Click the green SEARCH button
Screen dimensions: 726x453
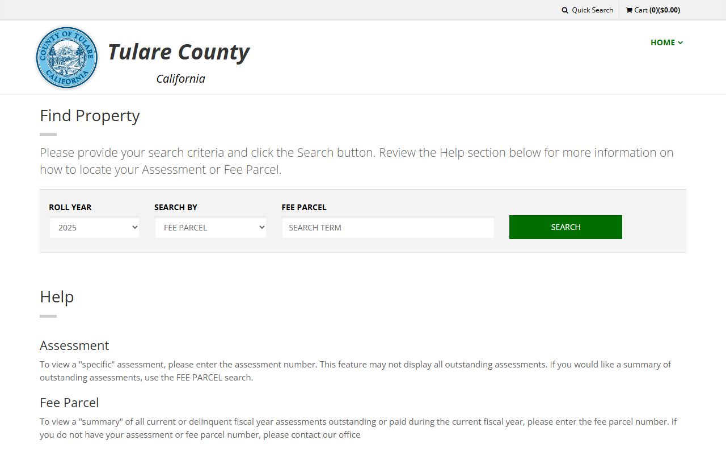pos(565,227)
